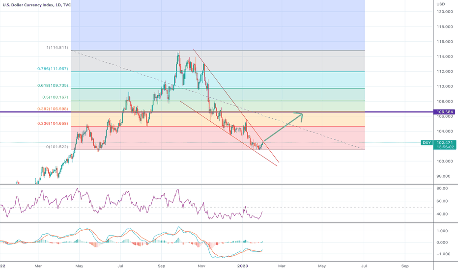Viewport: 458px width, 270px height.
Task: Click the 98.000 price axis label
Action: [443, 176]
